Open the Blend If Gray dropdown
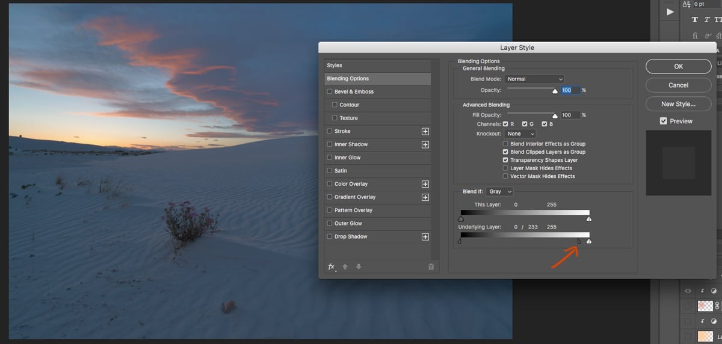Screen dimensions: 722x344 click(500, 191)
